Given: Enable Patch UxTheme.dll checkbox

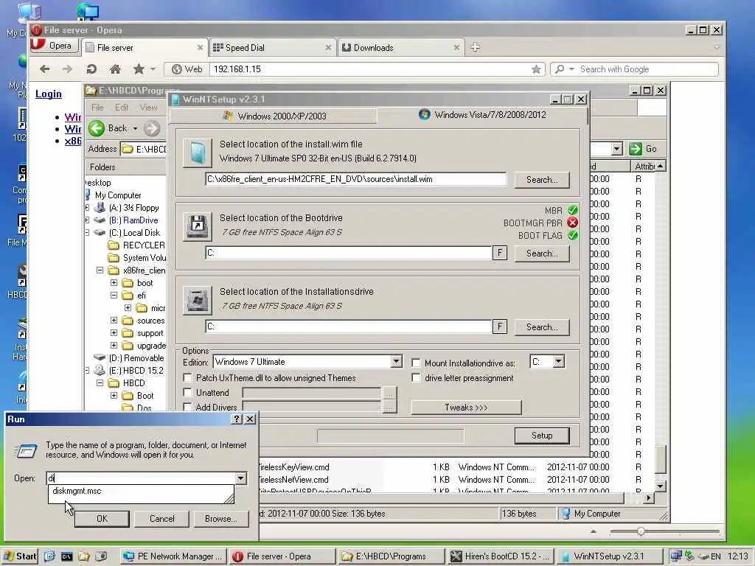Looking at the screenshot, I should 188,378.
